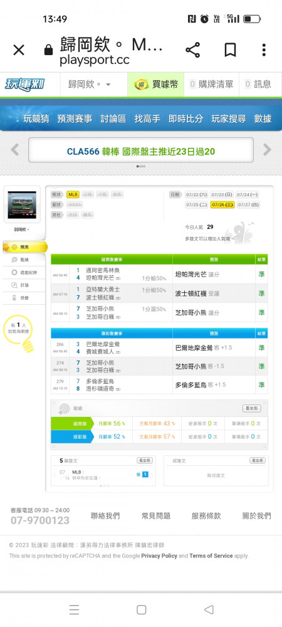Click the 芝加哥小熊 客 -1.5 prediction
282x627 pixels.
[x=200, y=366]
